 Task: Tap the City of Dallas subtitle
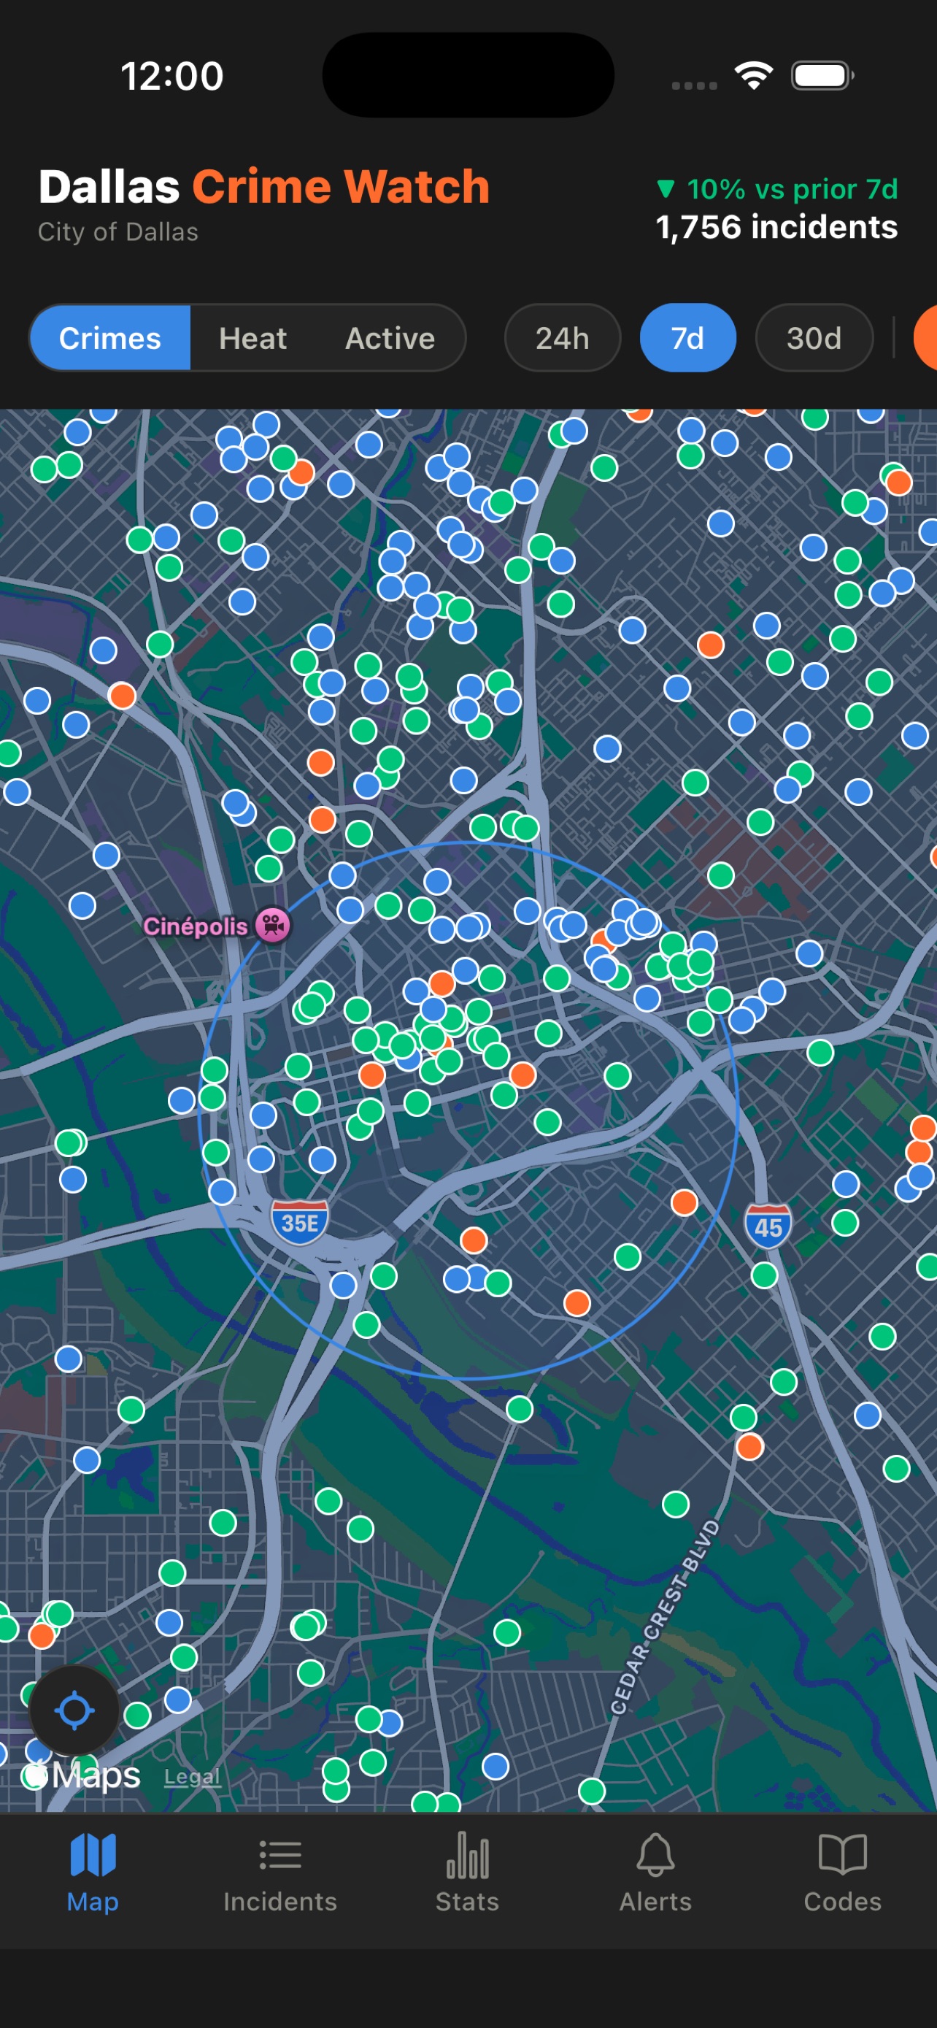tap(118, 232)
